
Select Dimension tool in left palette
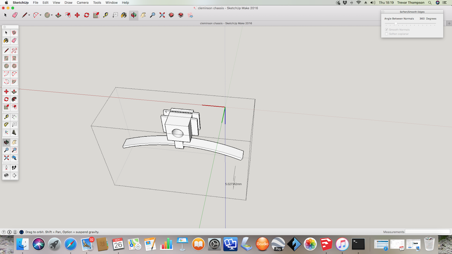pos(14,117)
